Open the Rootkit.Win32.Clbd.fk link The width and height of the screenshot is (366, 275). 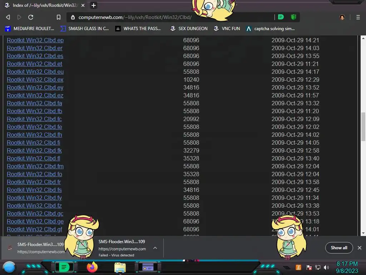click(x=34, y=151)
